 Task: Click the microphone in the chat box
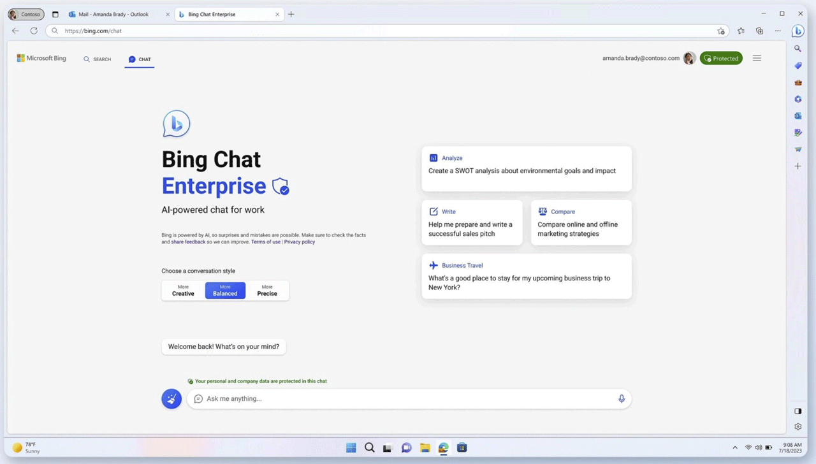click(x=621, y=398)
